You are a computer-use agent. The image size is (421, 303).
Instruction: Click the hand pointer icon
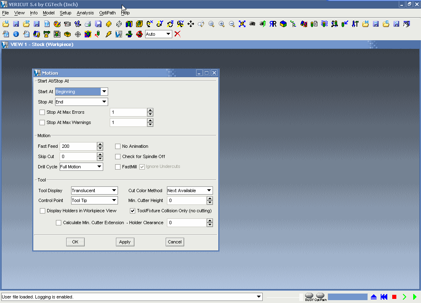pos(407,24)
